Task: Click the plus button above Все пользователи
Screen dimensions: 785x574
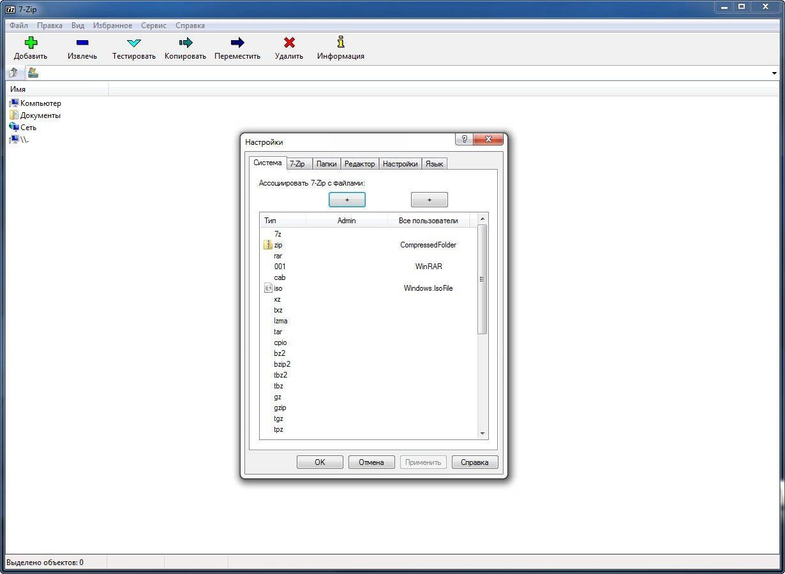Action: click(x=430, y=200)
